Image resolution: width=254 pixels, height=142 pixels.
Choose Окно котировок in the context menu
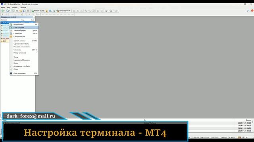tap(24, 73)
